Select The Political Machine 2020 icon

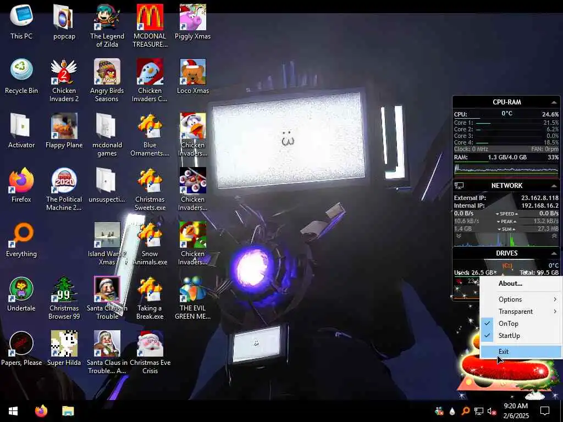pos(64,189)
